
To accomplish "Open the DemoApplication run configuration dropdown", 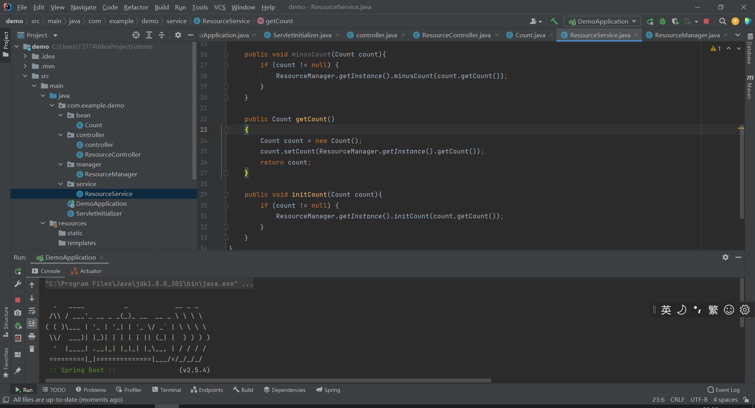I will pos(602,21).
